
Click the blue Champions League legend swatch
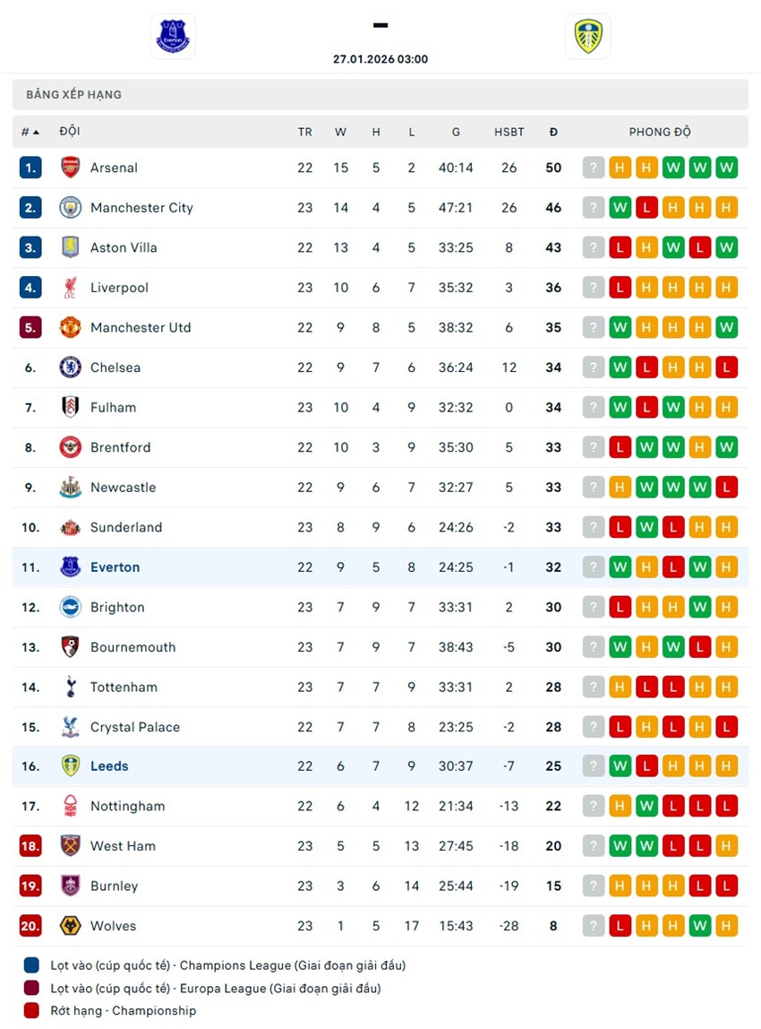32,965
